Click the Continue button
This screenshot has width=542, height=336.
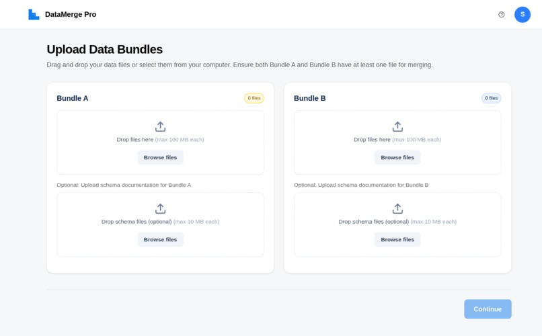pos(488,309)
